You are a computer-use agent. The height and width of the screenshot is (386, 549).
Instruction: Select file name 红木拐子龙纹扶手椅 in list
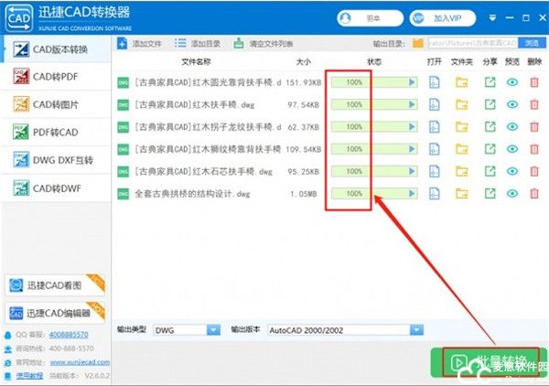tap(208, 127)
